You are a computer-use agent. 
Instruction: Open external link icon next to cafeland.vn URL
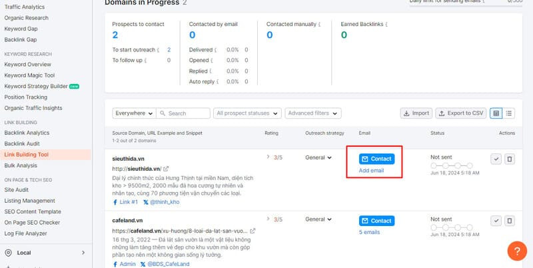tap(253, 231)
